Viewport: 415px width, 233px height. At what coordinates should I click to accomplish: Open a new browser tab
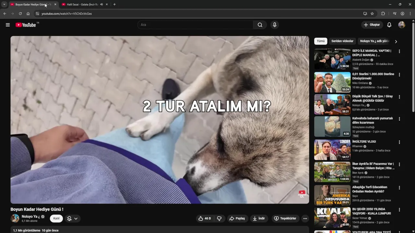tap(114, 5)
